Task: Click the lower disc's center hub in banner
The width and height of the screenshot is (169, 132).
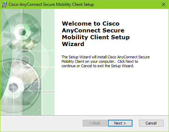Action: (x=13, y=87)
